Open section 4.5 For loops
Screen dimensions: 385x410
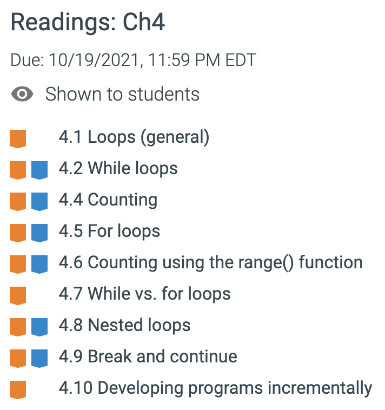(x=109, y=231)
